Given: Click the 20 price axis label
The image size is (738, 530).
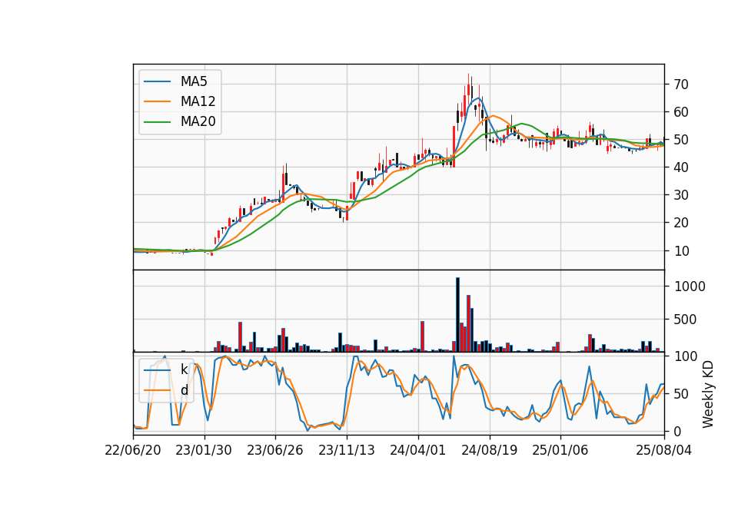Looking at the screenshot, I should pyautogui.click(x=681, y=223).
